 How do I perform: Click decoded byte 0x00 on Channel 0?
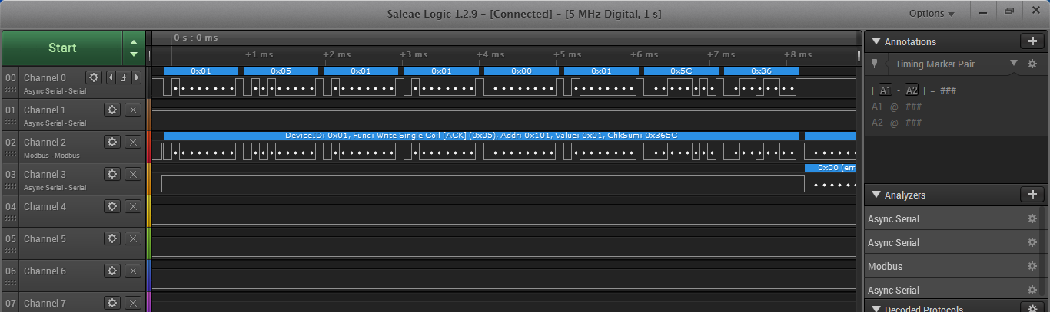coord(521,71)
